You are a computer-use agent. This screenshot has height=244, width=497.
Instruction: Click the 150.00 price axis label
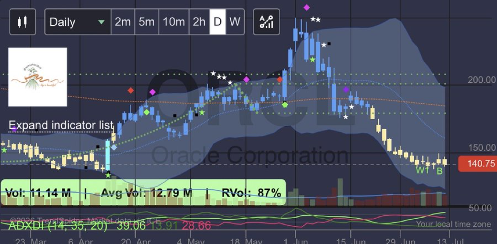click(x=482, y=148)
